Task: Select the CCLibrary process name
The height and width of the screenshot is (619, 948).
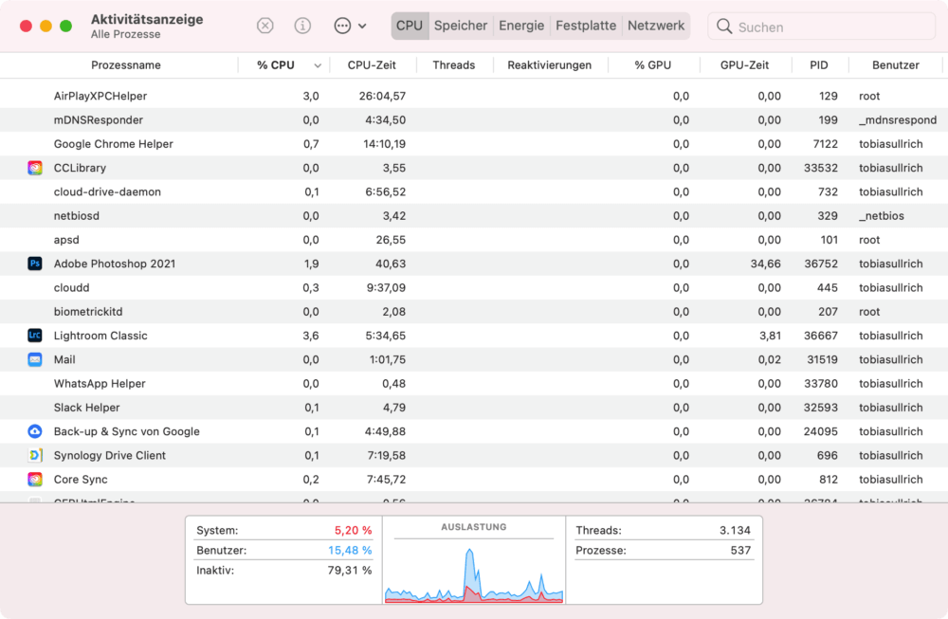Action: (x=80, y=168)
